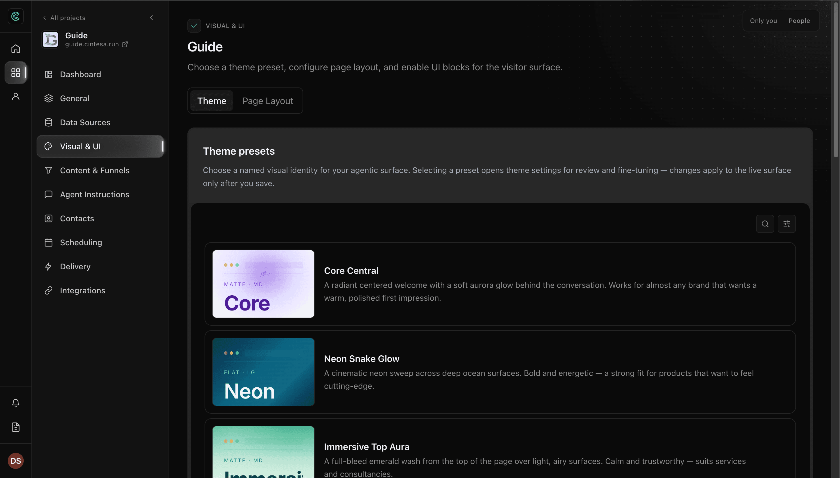Open the documents icon in left rail

pyautogui.click(x=15, y=427)
